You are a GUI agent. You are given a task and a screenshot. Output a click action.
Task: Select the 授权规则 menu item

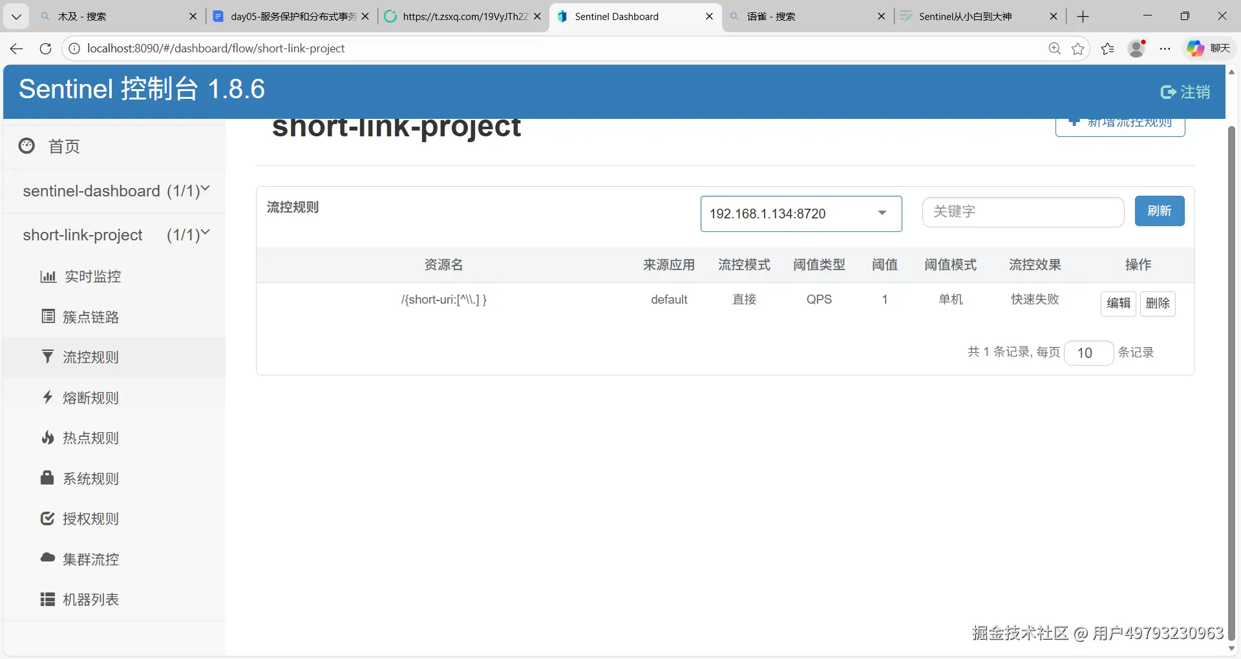114,518
